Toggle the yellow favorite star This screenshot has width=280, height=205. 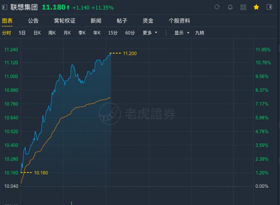click(256, 7)
